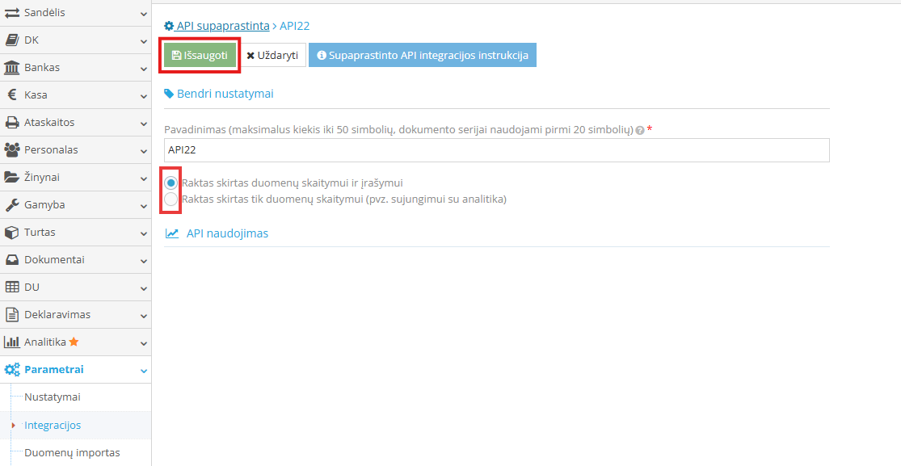
Task: Open Supaprastinto API integracijos instrukcija
Action: point(423,56)
